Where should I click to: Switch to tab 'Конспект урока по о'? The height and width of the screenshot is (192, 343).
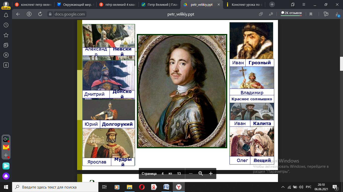coord(245,4)
